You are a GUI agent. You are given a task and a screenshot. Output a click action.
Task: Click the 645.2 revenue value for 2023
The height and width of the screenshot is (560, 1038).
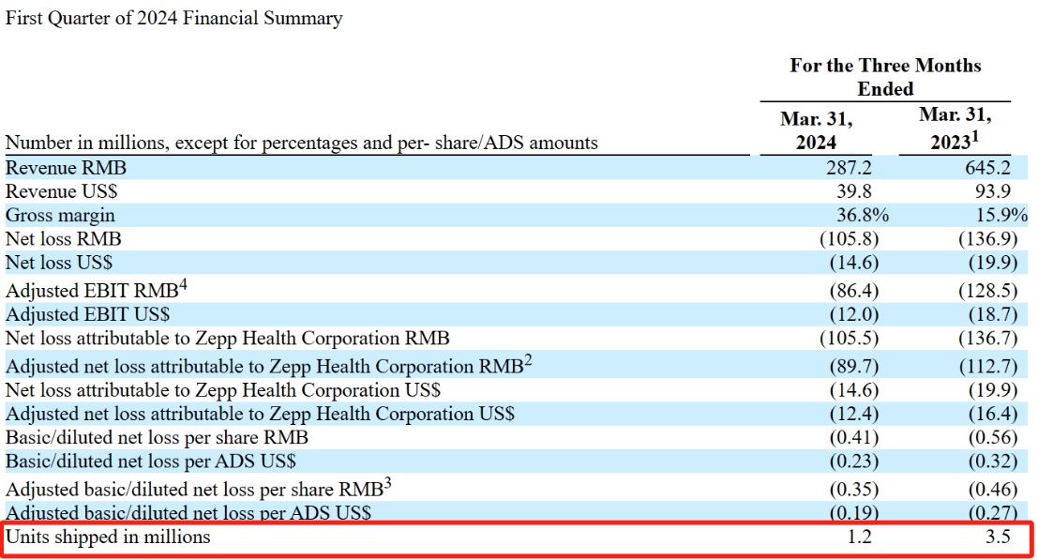pos(987,168)
